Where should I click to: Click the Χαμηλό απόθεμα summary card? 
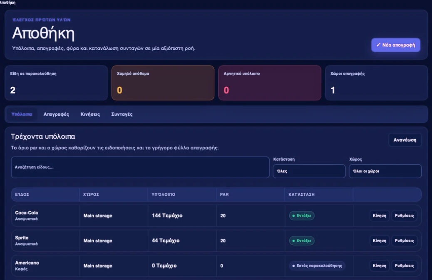[x=163, y=83]
